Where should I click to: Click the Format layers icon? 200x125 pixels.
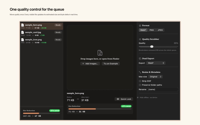pyautogui.click(x=140, y=25)
